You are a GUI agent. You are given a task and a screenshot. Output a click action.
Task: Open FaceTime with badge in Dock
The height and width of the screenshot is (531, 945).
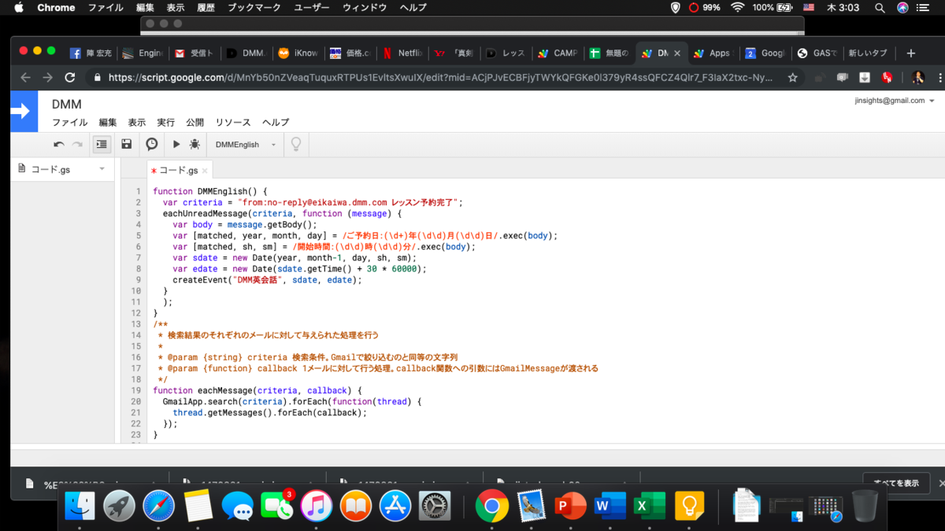pos(276,507)
